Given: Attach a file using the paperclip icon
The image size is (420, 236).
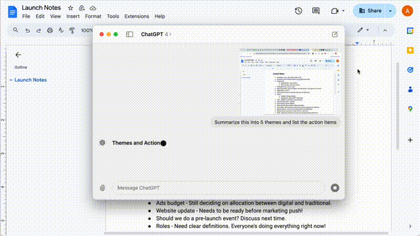Looking at the screenshot, I should [x=102, y=188].
